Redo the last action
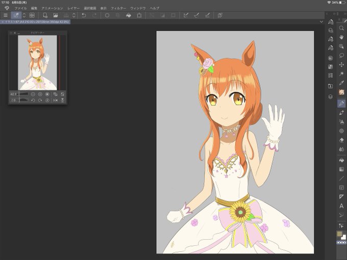The width and height of the screenshot is (347, 260). click(x=94, y=15)
